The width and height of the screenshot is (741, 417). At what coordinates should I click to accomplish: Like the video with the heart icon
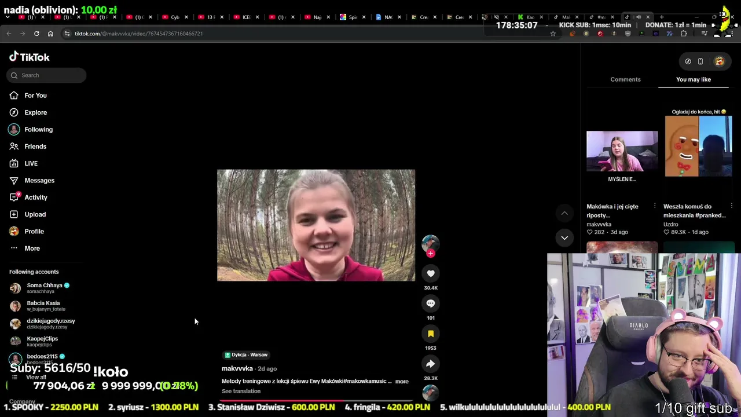coord(431,273)
